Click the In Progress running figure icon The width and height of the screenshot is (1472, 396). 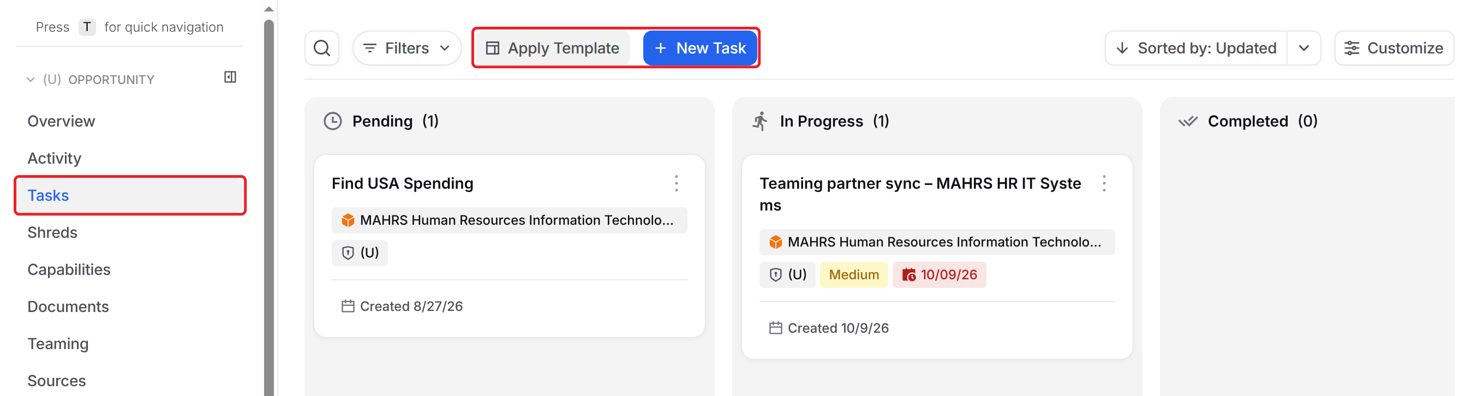click(760, 121)
